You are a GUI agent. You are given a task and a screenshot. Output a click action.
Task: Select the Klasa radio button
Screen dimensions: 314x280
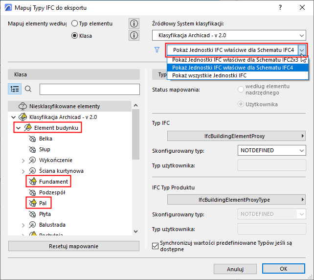(74, 36)
